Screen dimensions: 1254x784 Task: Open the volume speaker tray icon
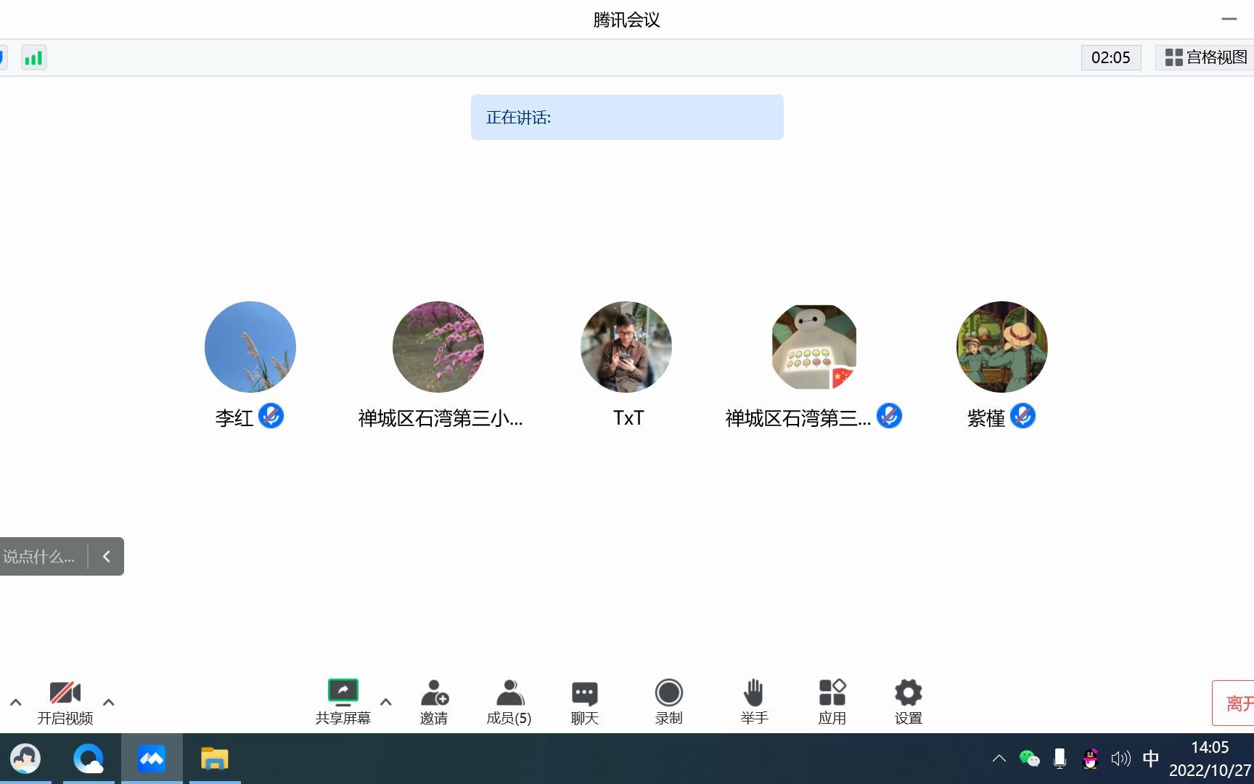[x=1120, y=759]
